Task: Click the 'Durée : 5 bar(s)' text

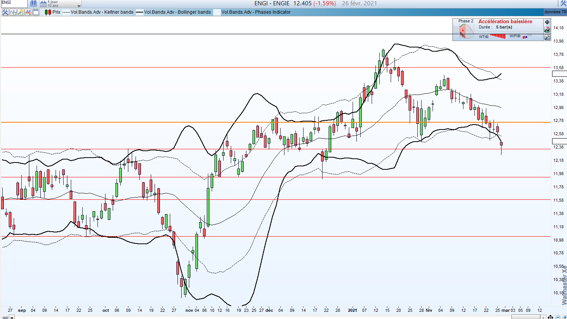Action: 495,27
